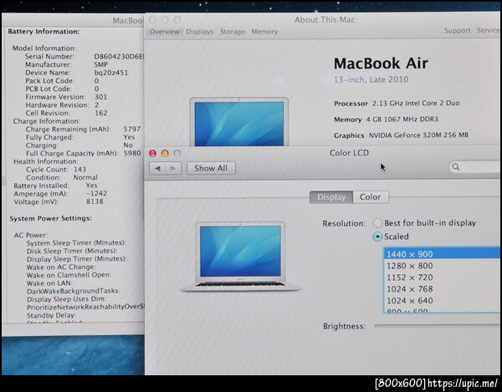Pick the 1440 × 900 resolution
This screenshot has width=502, height=392.
[x=442, y=254]
